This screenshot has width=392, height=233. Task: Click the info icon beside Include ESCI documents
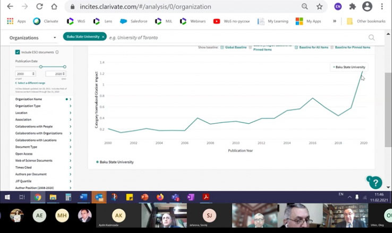click(57, 52)
